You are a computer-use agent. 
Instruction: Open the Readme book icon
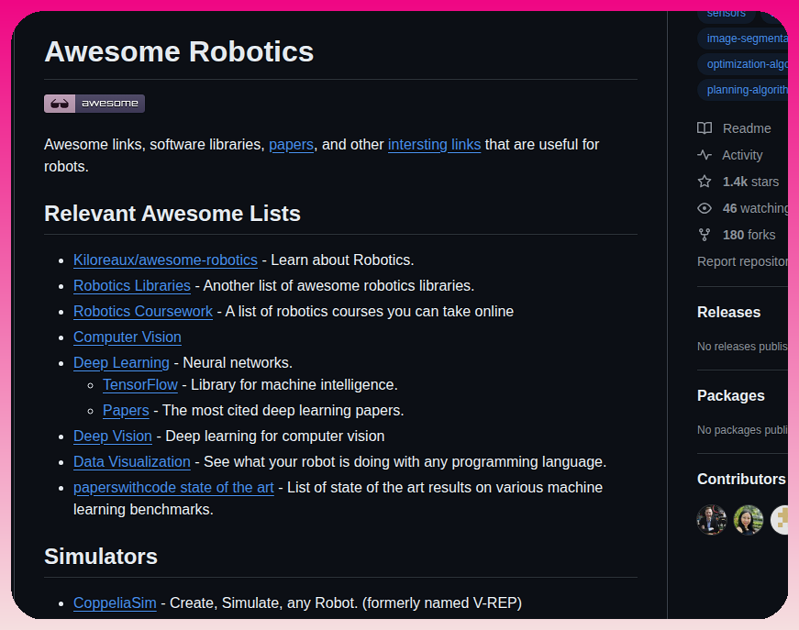click(705, 128)
